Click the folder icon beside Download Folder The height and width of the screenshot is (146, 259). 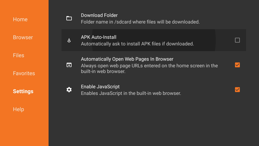(69, 18)
